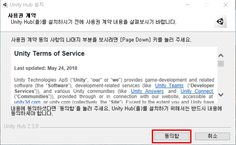Image resolution: width=236 pixels, height=145 pixels.
Task: Click the license scrollbar up arrow
Action: click(x=221, y=56)
